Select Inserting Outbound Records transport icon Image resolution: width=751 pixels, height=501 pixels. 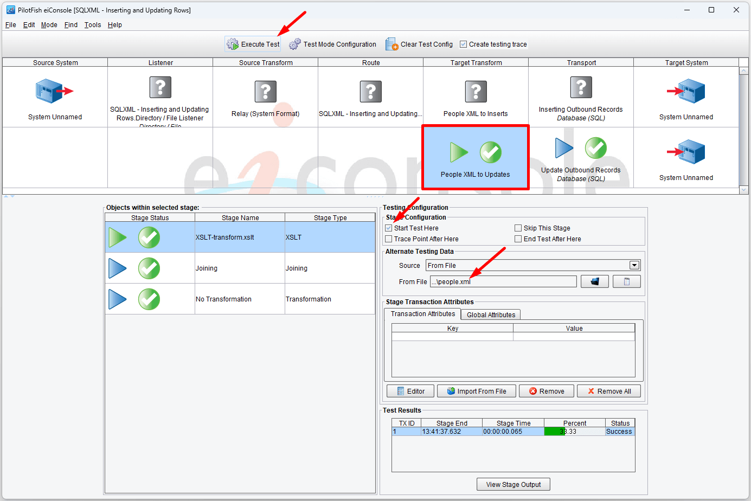[x=581, y=87]
